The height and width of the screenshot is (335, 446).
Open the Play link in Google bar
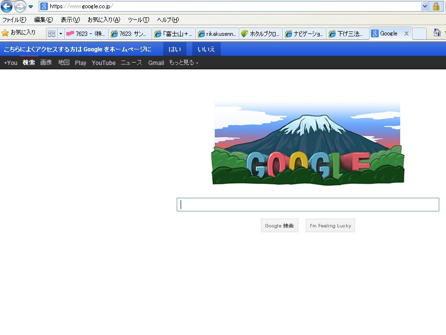click(80, 63)
